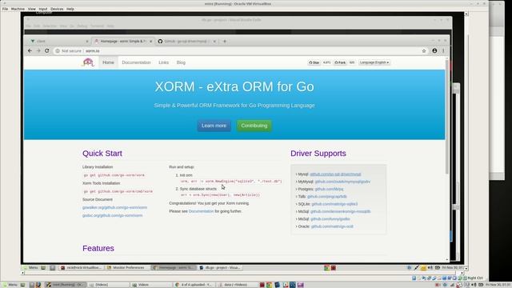
Task: Open VirtualBox Machine menu
Action: [x=18, y=9]
